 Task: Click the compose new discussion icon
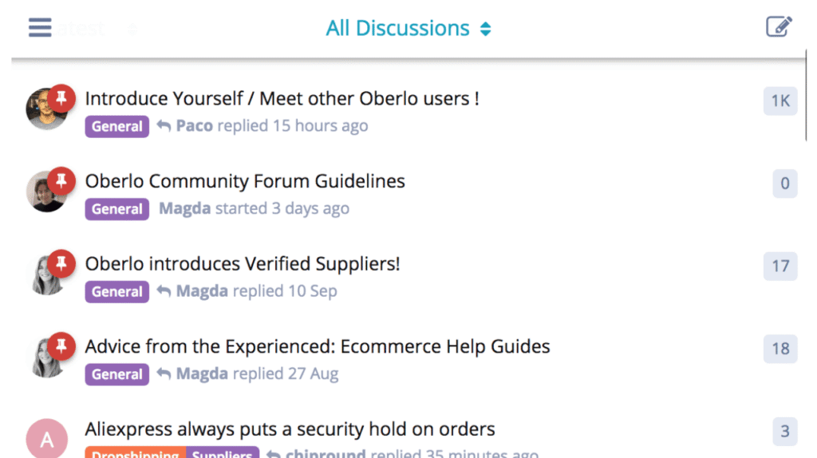pyautogui.click(x=779, y=27)
